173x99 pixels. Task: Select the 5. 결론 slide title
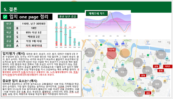(11, 9)
